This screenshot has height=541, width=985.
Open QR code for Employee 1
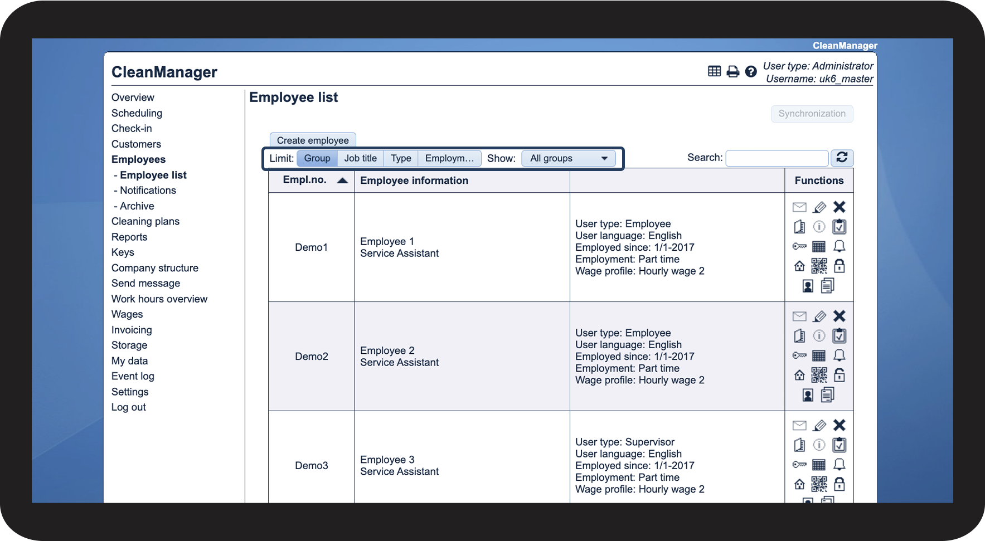(x=819, y=266)
